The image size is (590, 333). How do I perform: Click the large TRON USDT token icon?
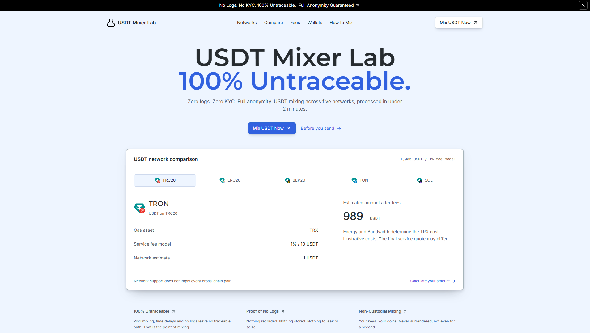pyautogui.click(x=139, y=208)
